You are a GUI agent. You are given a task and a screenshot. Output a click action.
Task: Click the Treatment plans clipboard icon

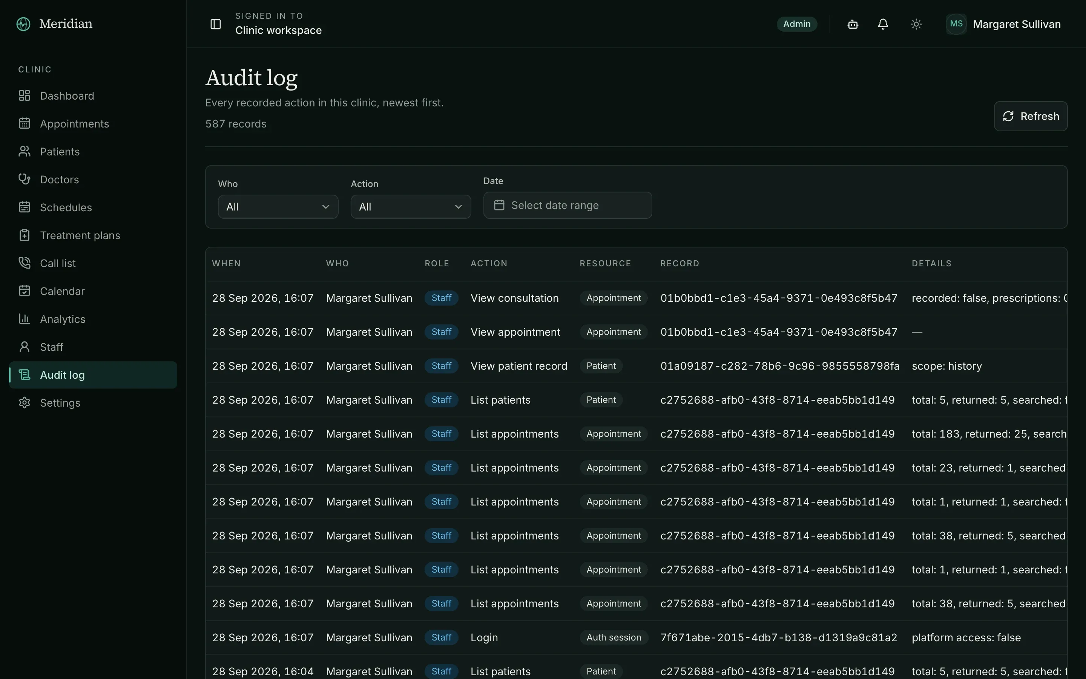tap(24, 235)
